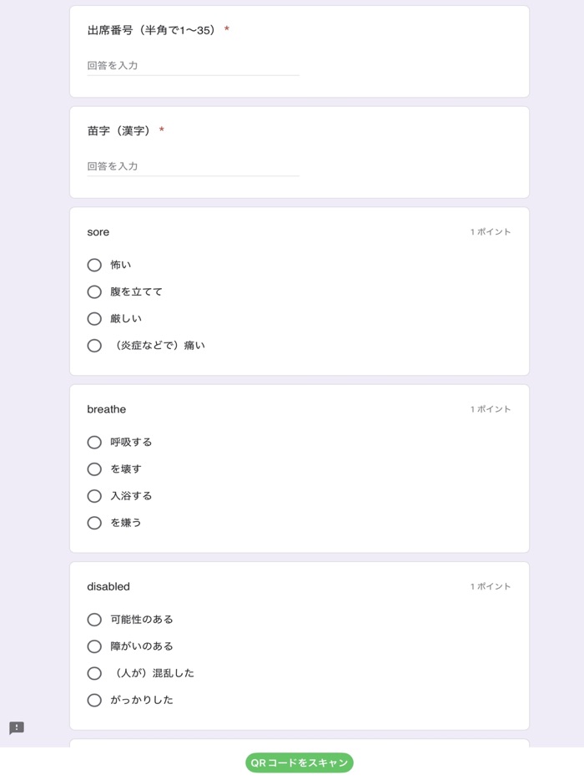Viewport: 584px width, 780px height.
Task: Click the attendance number answer field
Action: point(192,65)
